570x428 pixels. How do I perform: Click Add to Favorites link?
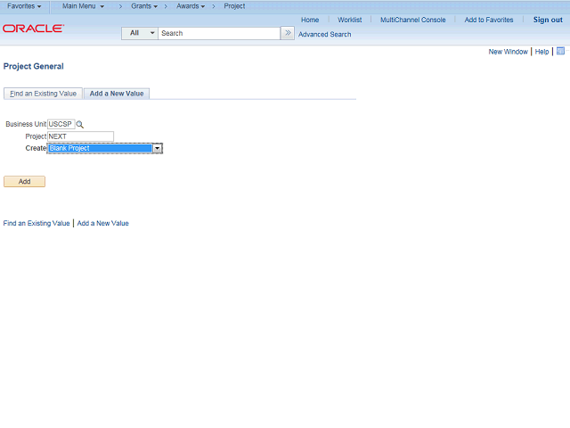(489, 20)
